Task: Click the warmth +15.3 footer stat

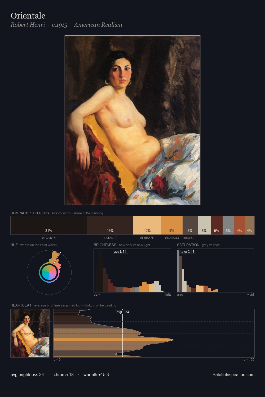Action: coord(96,375)
